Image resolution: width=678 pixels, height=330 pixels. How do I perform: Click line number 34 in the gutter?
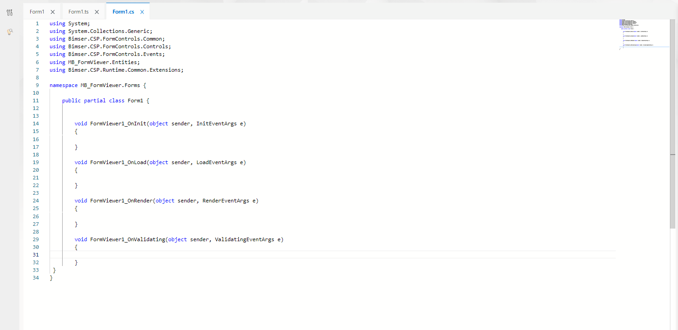[36, 278]
